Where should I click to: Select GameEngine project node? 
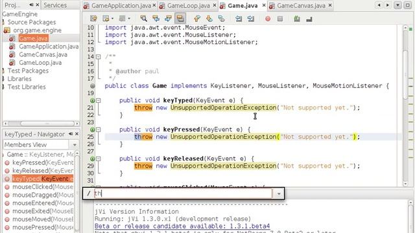coord(20,14)
